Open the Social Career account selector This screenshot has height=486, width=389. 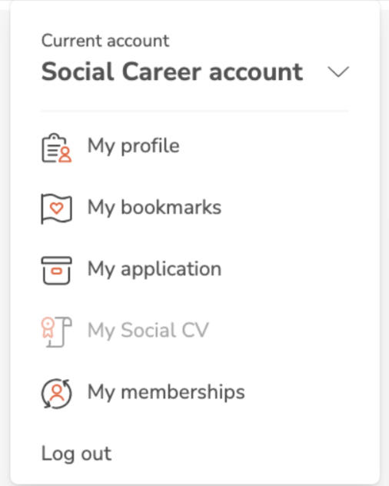click(x=195, y=72)
